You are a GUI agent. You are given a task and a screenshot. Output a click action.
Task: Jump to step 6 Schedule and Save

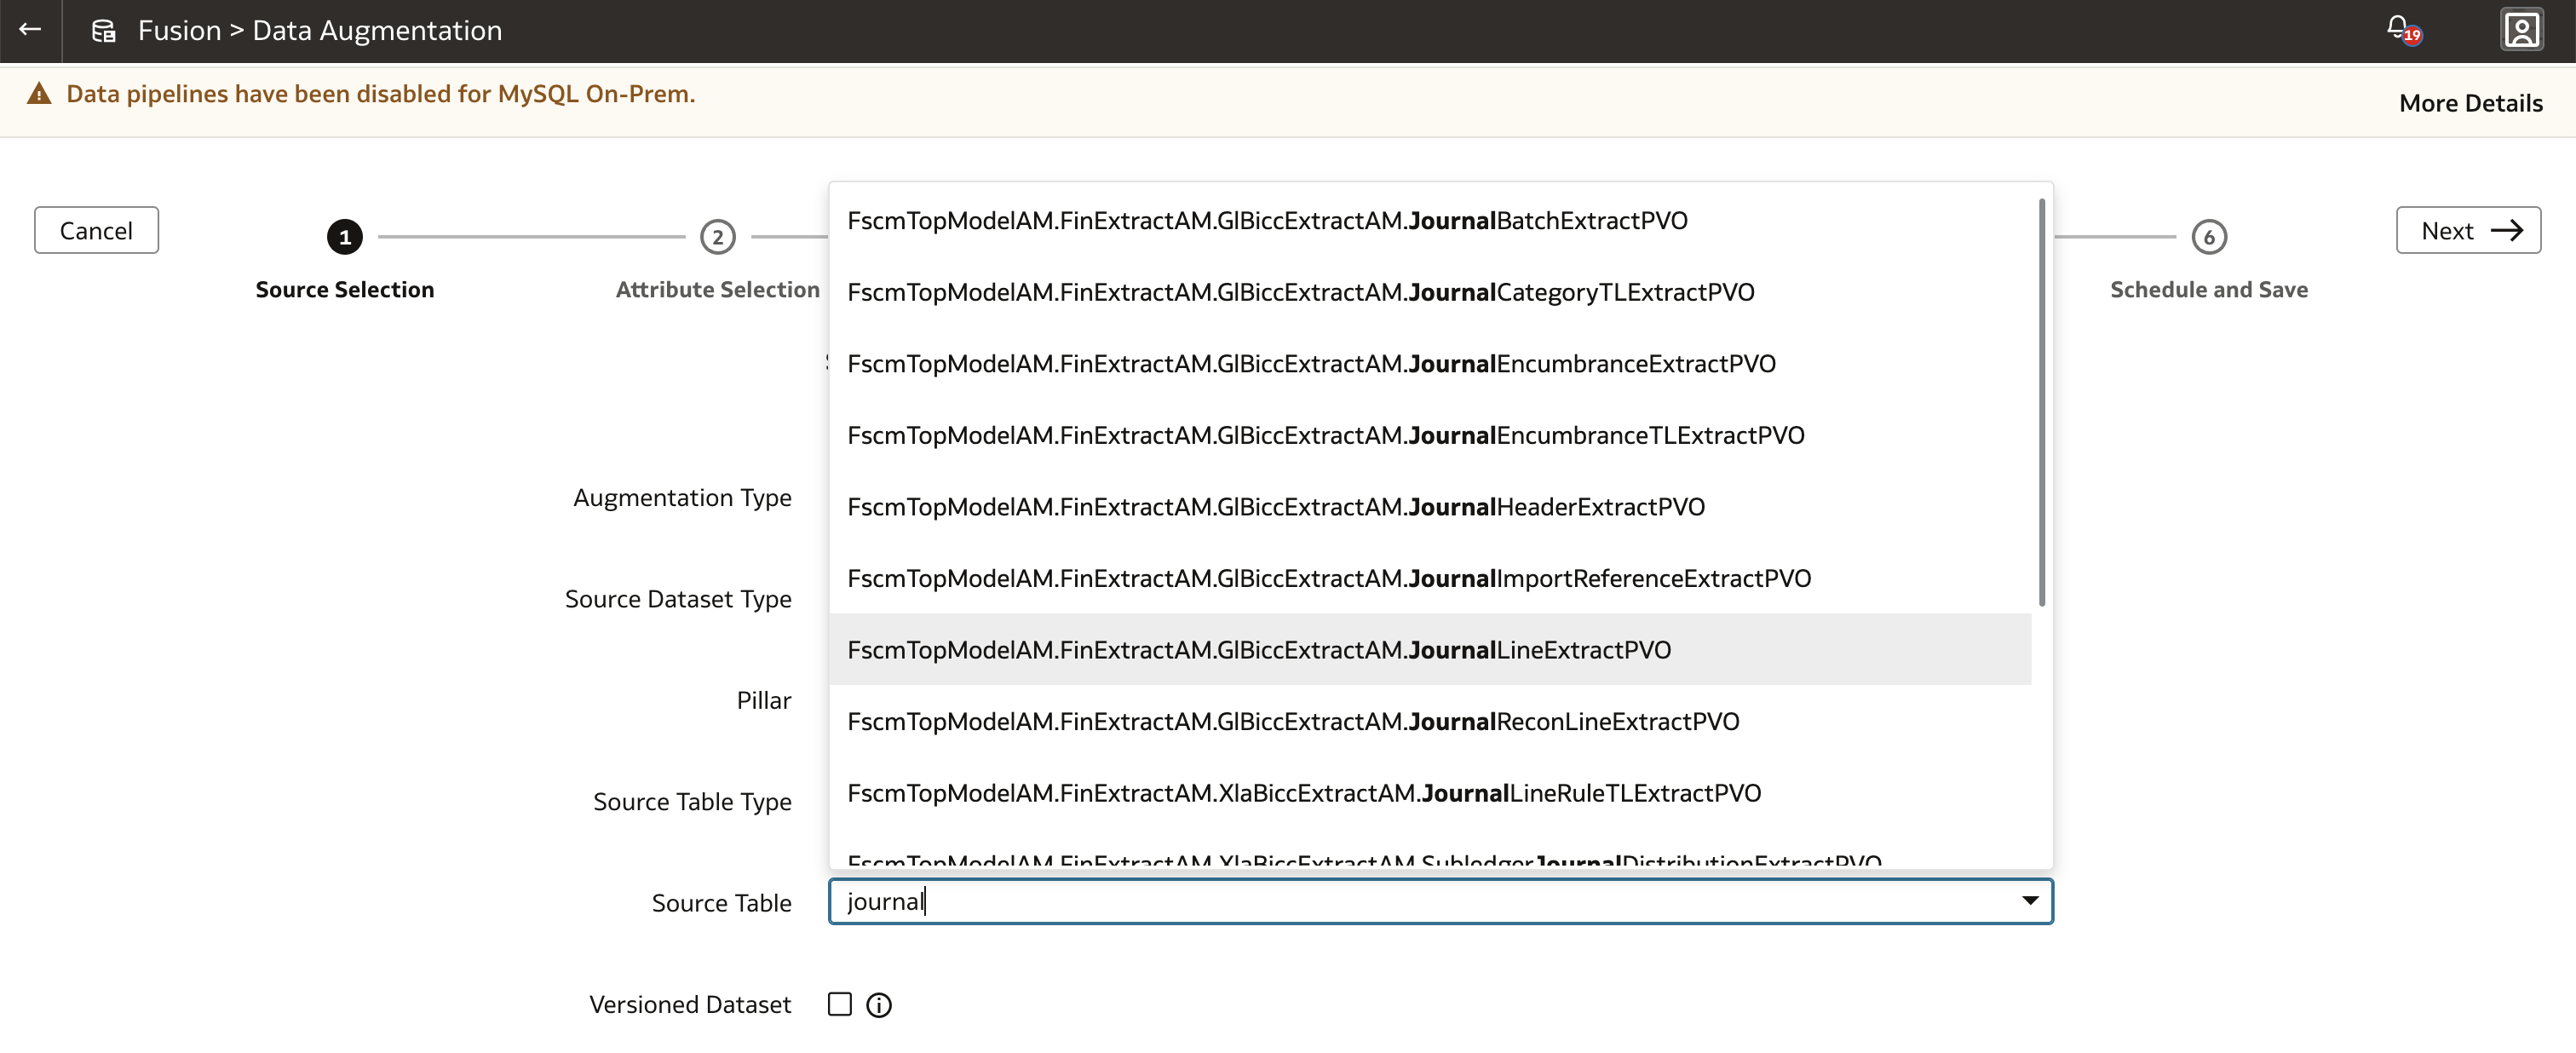pyautogui.click(x=2208, y=237)
